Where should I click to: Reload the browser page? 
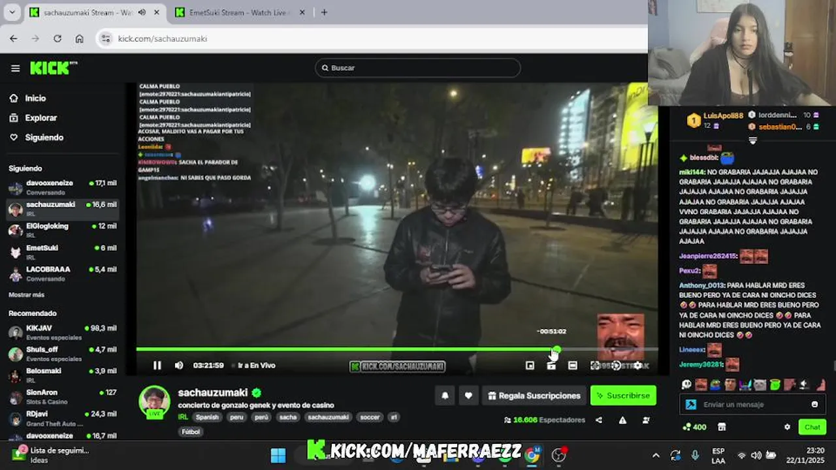[57, 39]
